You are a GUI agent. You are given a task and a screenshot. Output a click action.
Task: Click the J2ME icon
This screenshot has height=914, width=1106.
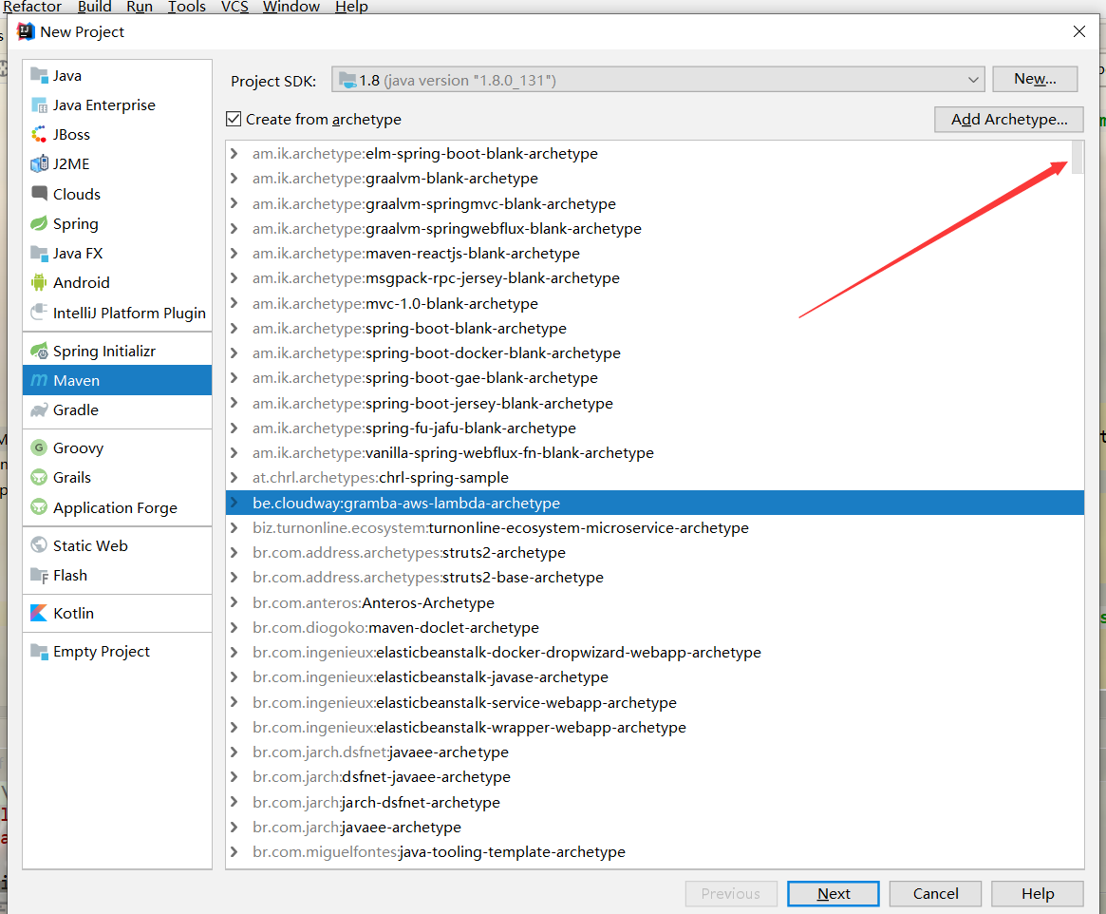point(39,163)
